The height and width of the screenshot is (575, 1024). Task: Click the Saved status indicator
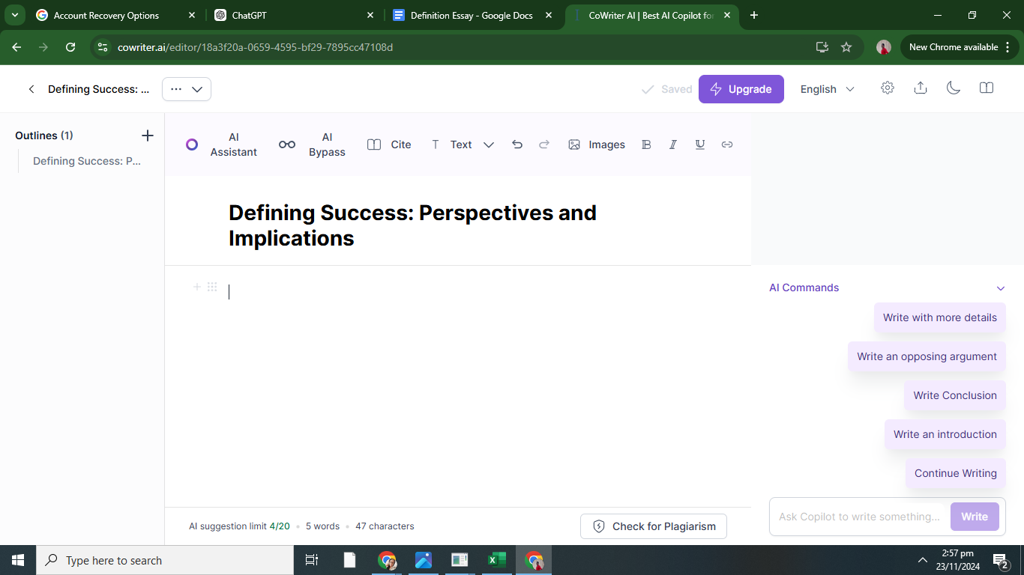(x=666, y=89)
